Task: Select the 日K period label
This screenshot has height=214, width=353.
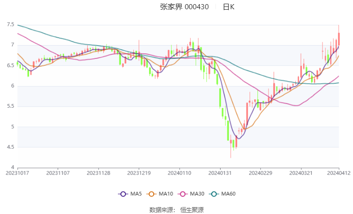Action: point(228,7)
